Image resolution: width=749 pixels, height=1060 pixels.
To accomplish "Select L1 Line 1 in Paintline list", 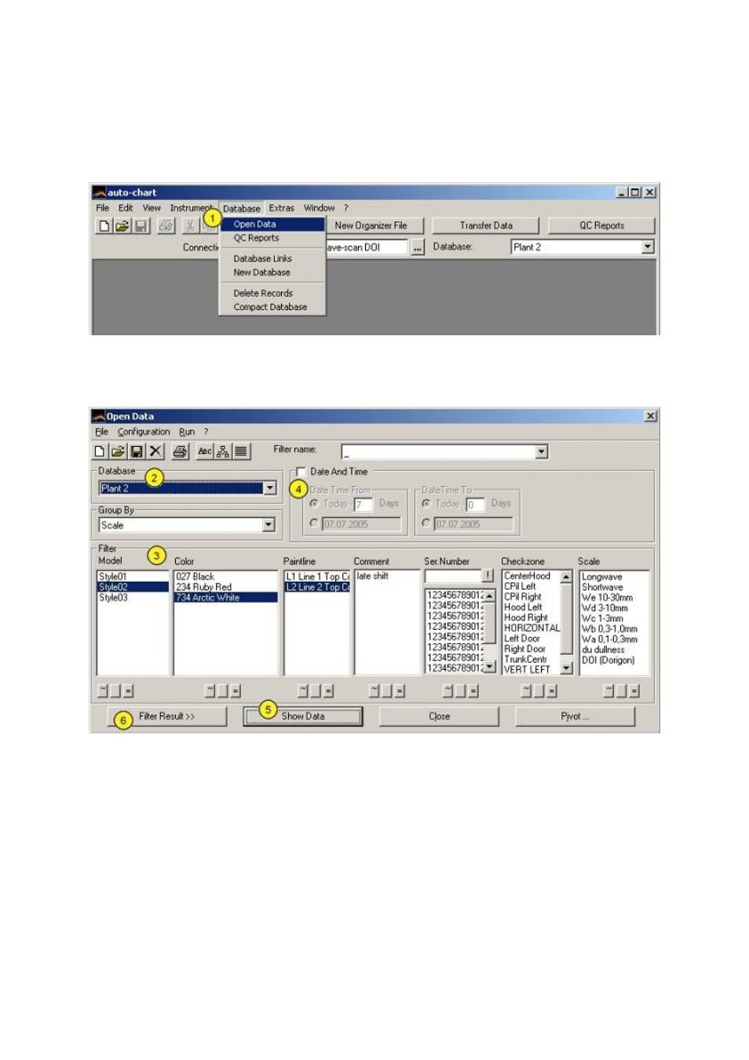I will click(317, 576).
